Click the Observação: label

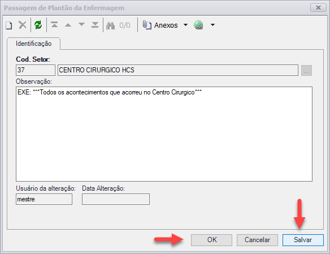[x=34, y=81]
